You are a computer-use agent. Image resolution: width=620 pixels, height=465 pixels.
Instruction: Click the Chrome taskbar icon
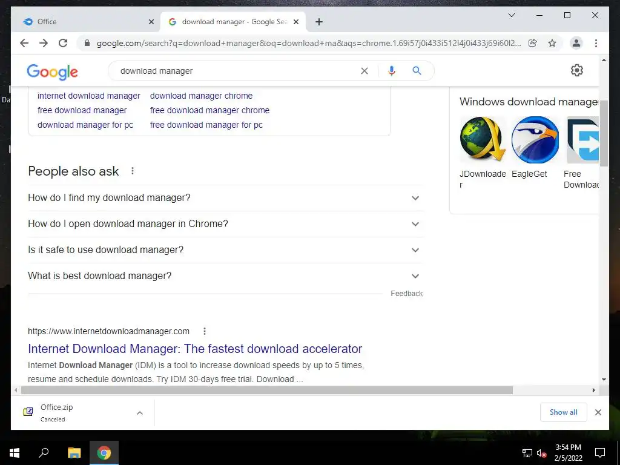coord(104,453)
